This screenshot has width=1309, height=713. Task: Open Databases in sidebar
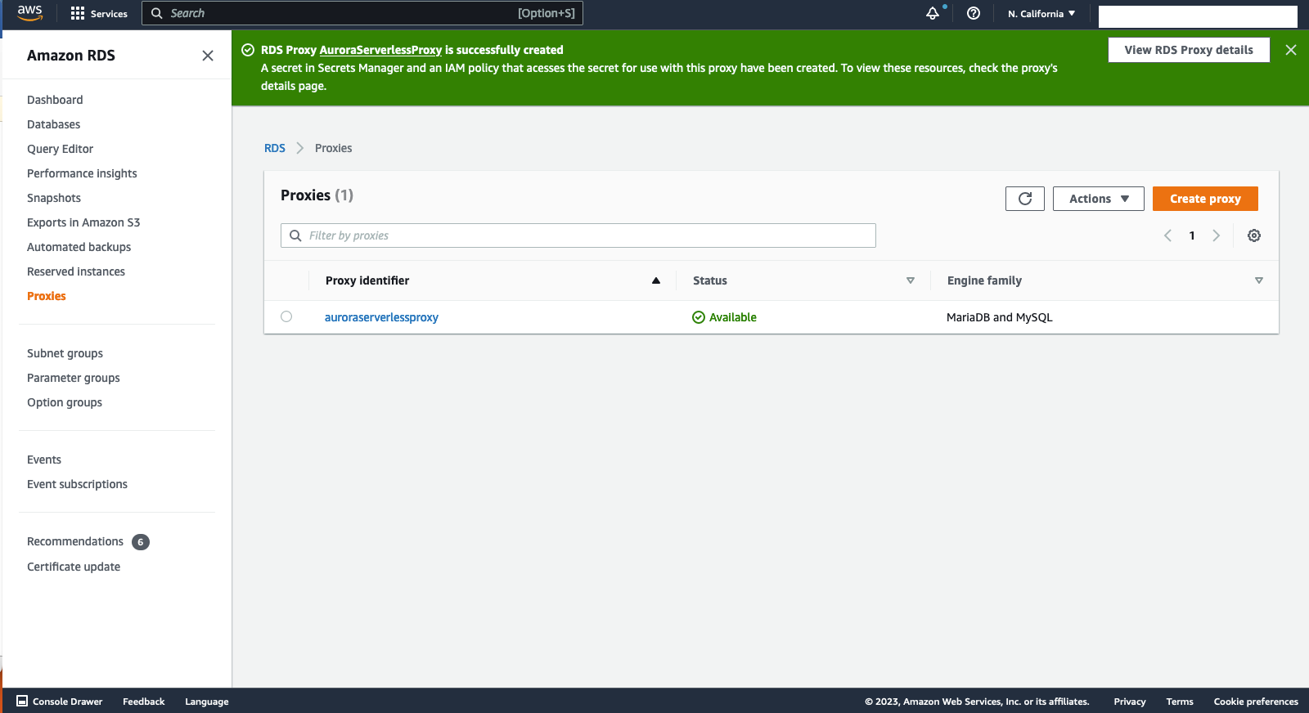pos(54,124)
